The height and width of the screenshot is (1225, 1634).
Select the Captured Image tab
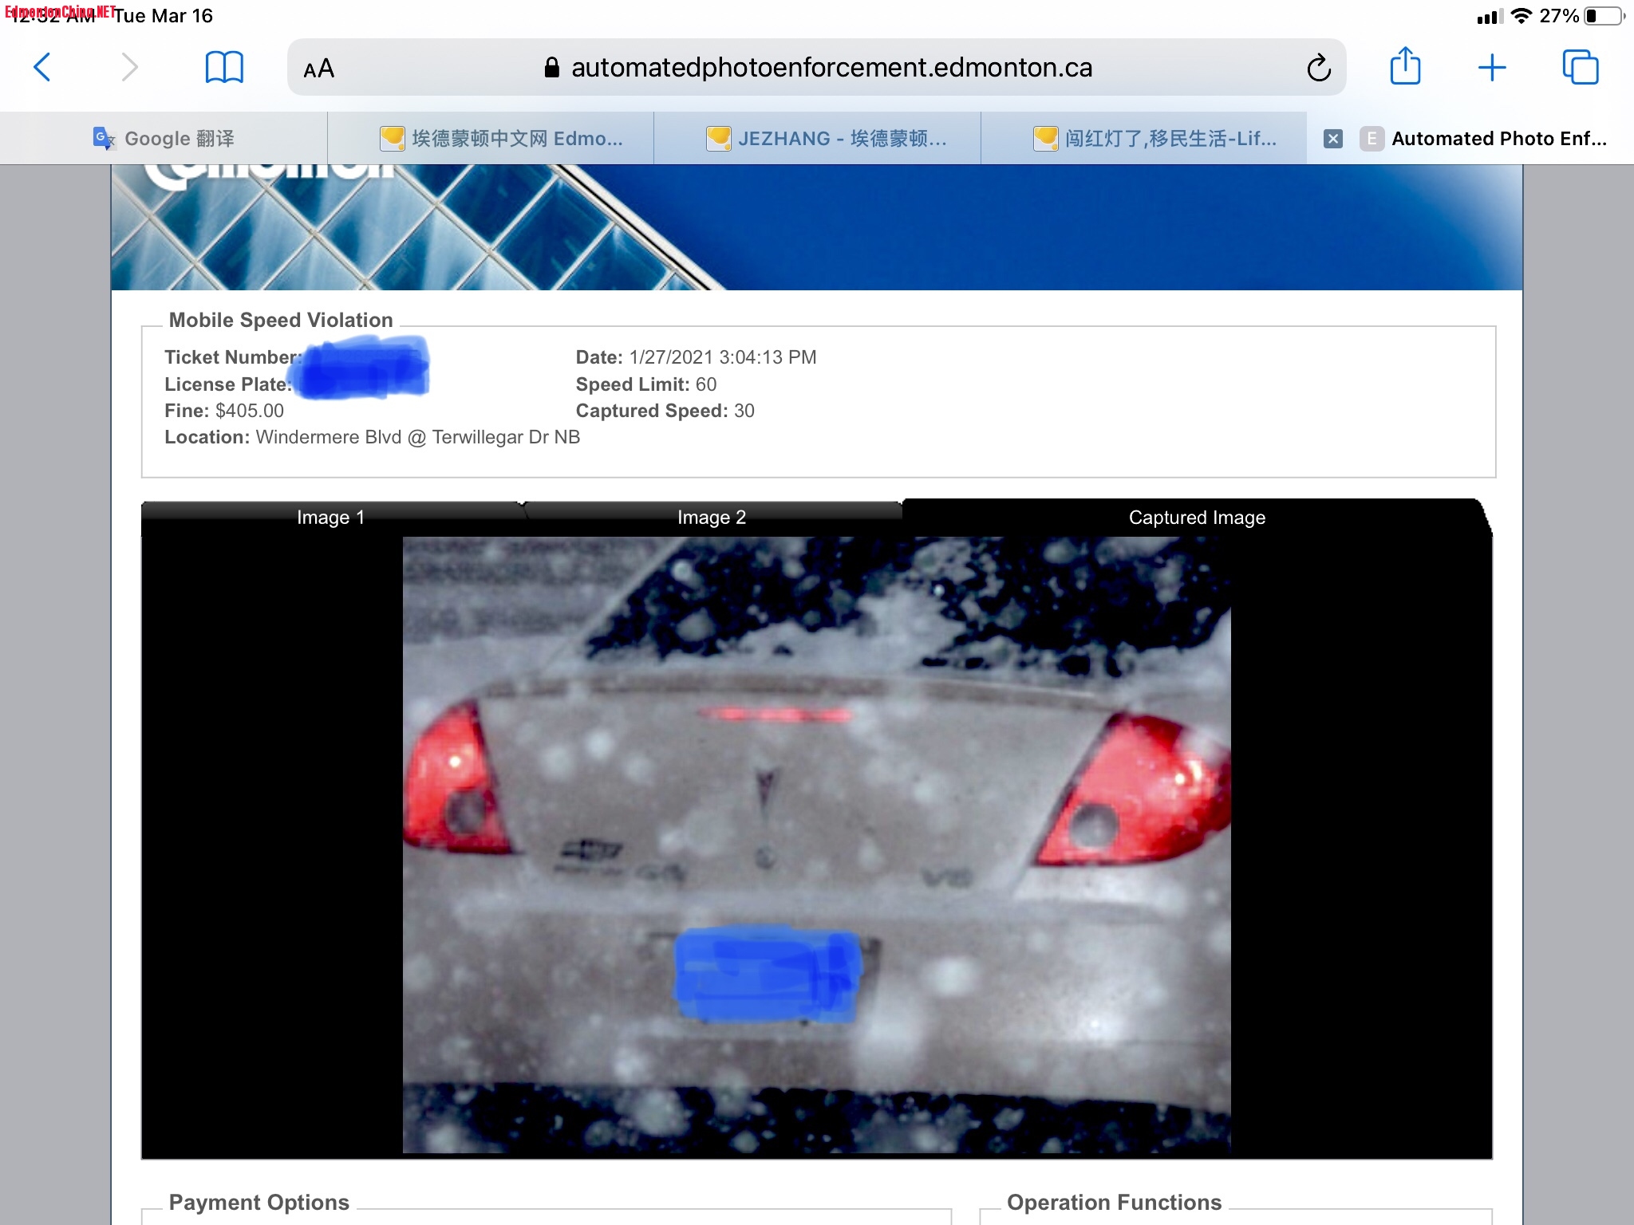point(1196,518)
